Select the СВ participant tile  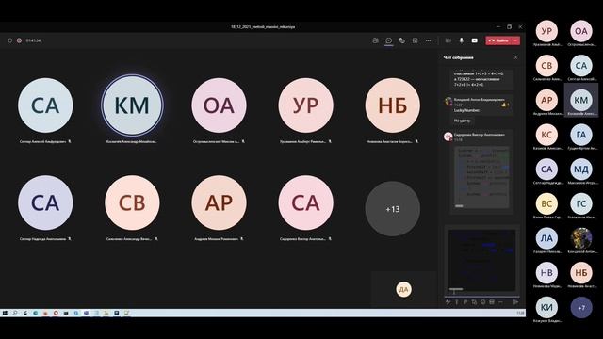(132, 202)
